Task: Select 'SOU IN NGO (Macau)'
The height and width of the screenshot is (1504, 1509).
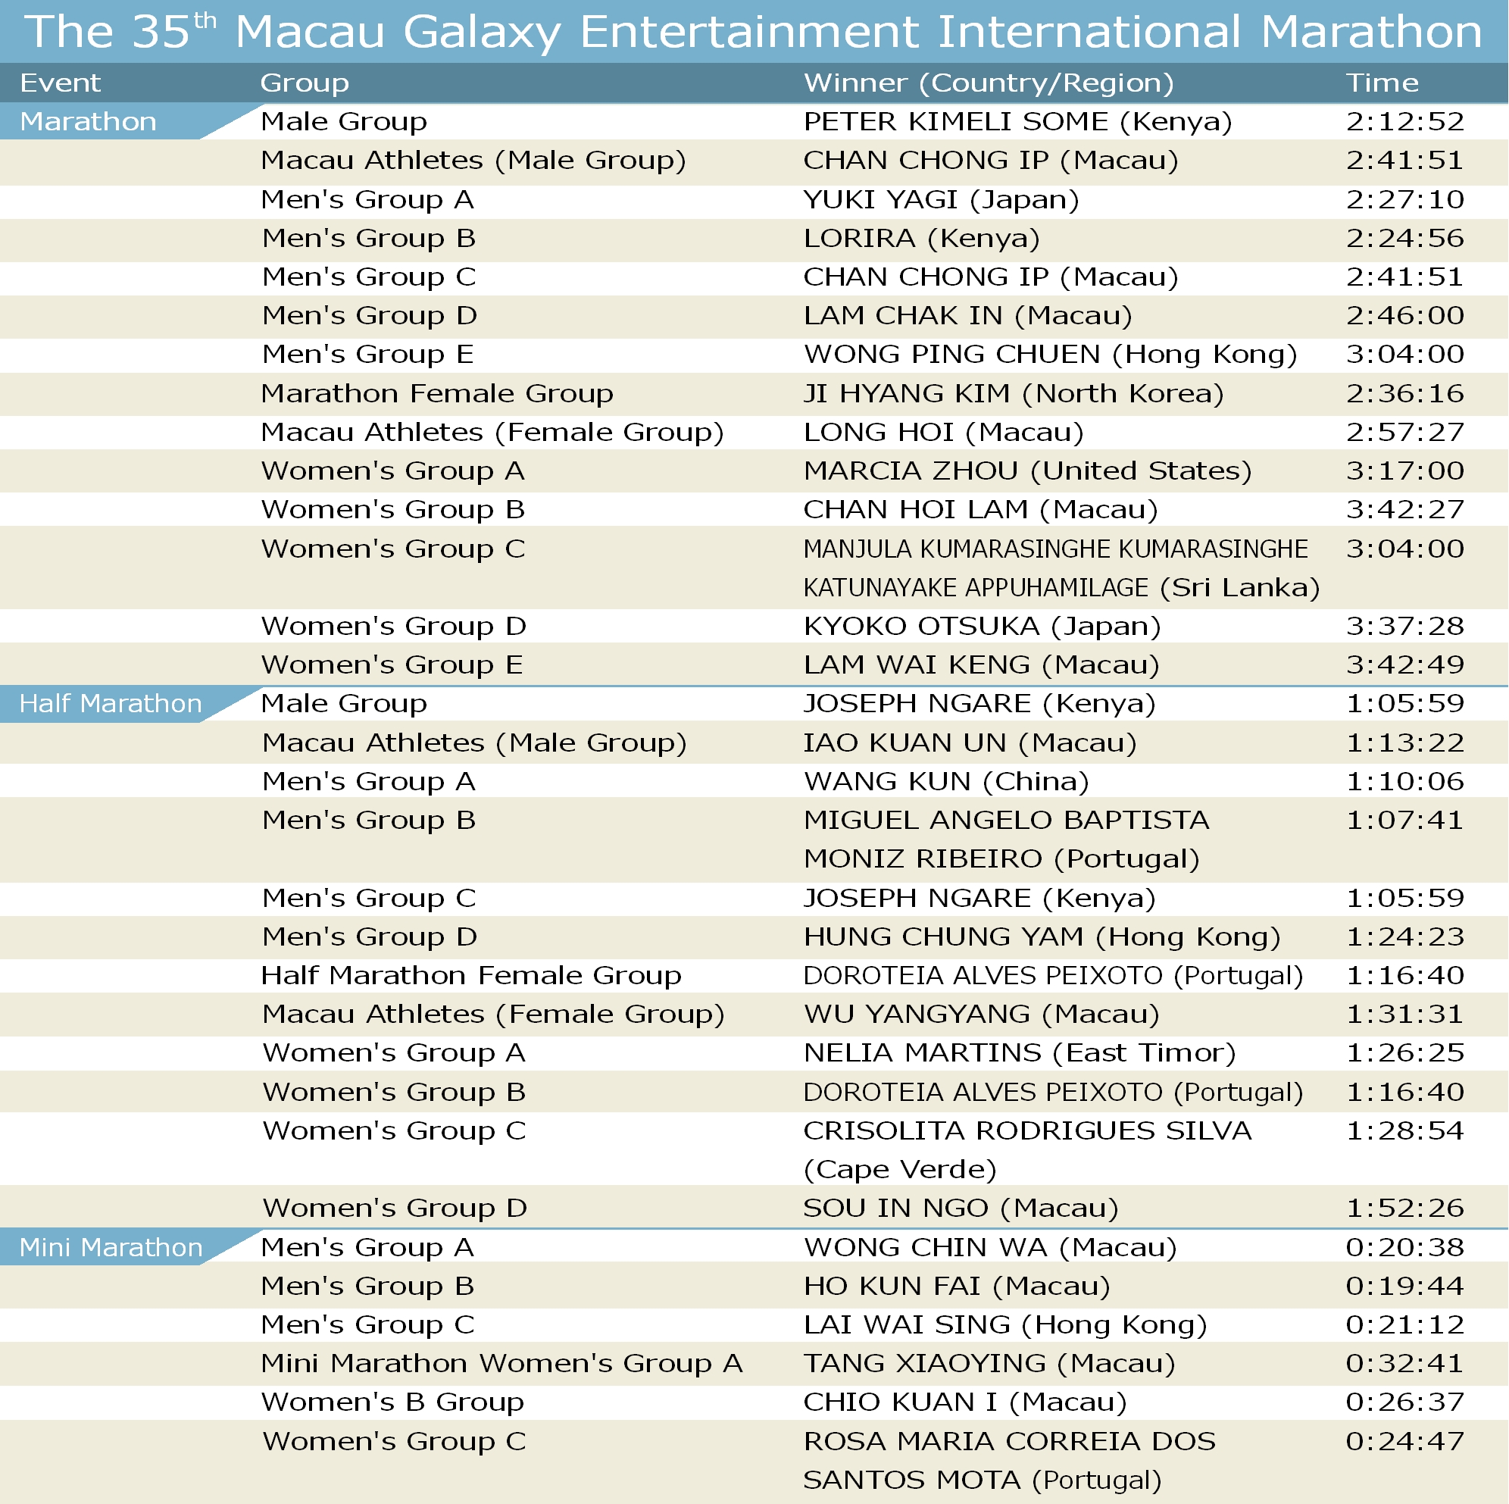Action: pos(961,1208)
